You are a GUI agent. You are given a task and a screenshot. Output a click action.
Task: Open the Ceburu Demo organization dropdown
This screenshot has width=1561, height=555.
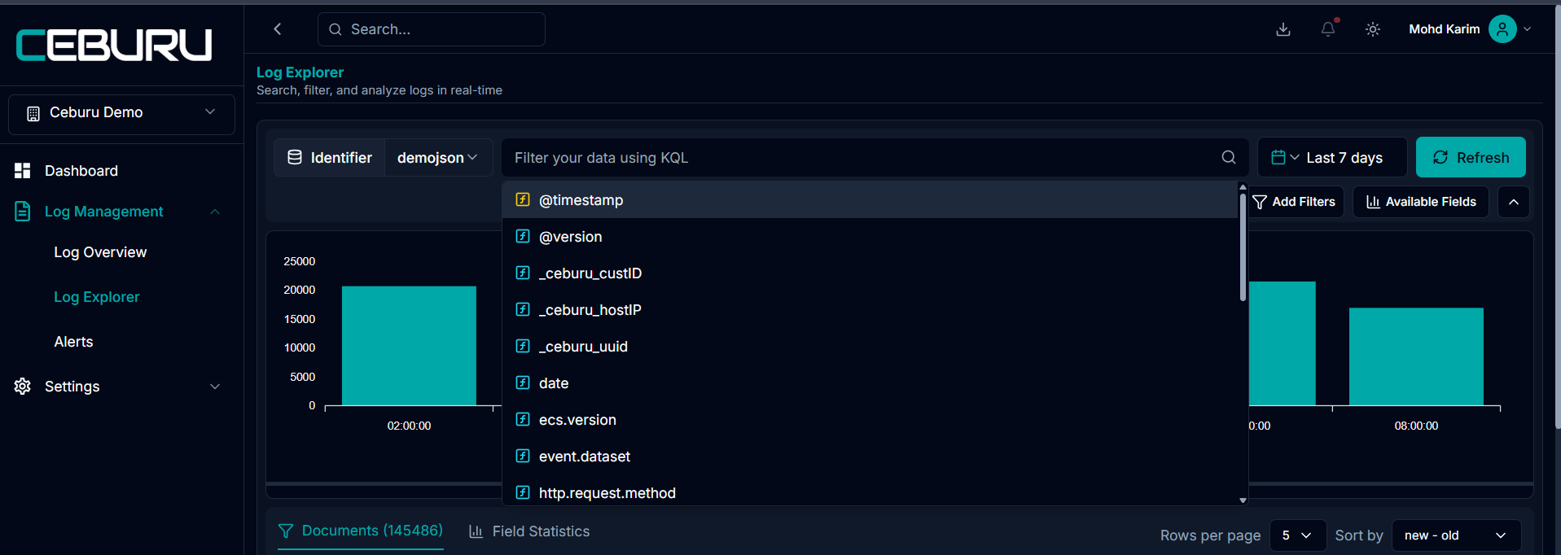121,113
